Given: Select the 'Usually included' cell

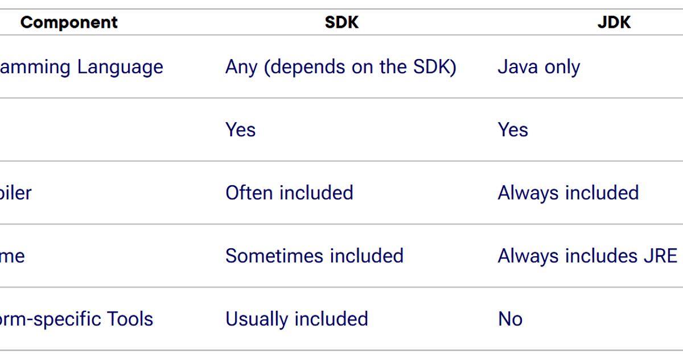Looking at the screenshot, I should pyautogui.click(x=297, y=319).
